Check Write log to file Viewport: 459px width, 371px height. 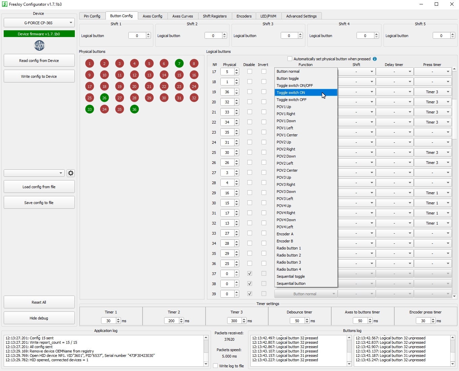coord(215,366)
